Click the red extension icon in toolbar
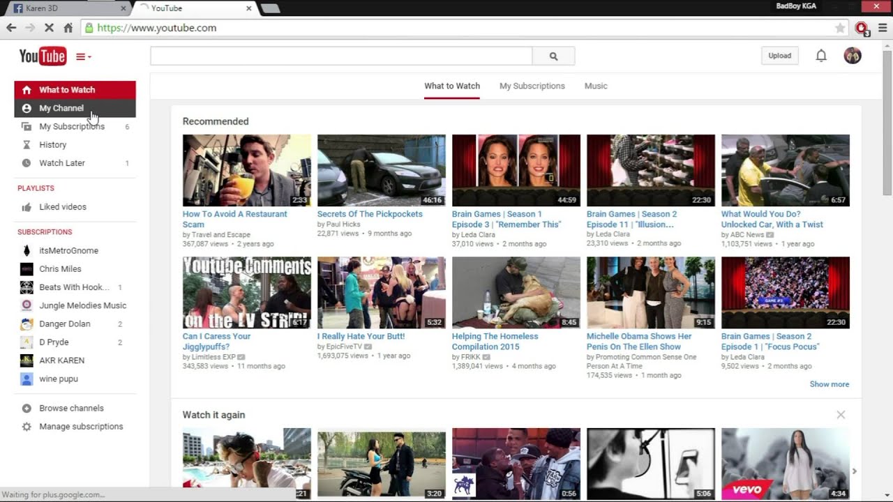This screenshot has width=893, height=502. [x=862, y=28]
